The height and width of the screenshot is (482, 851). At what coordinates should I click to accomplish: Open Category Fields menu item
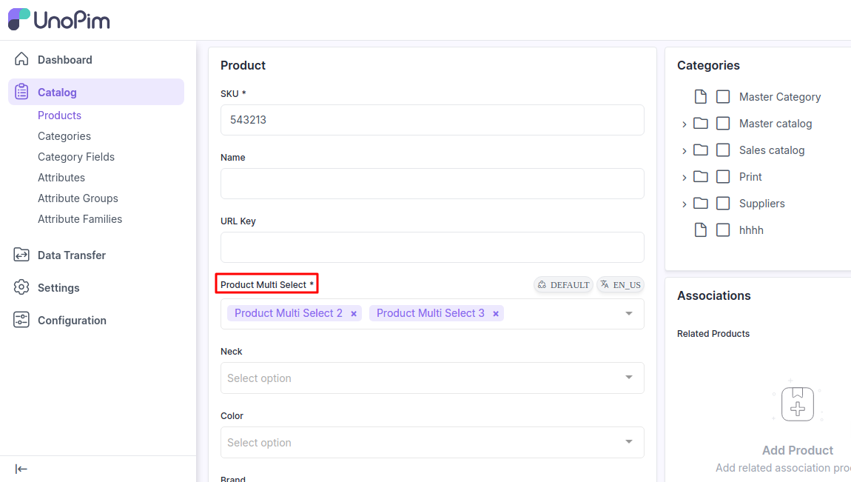76,157
